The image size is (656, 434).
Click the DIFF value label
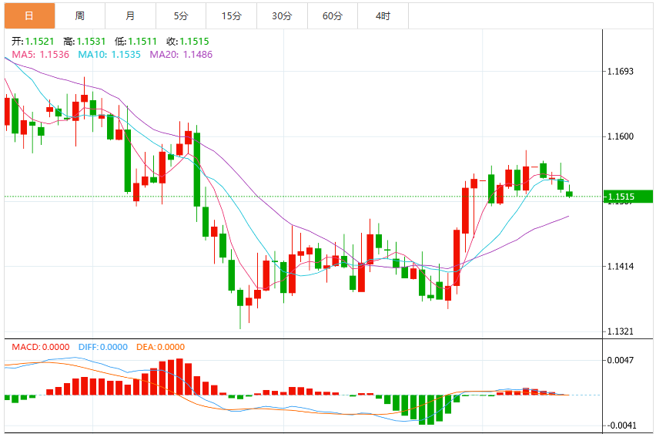[x=103, y=347]
